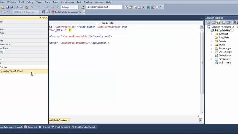
Task: Click the first icon right of SelectedProductsList
Action: click(126, 7)
